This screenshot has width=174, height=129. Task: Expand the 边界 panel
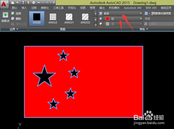tap(14, 29)
